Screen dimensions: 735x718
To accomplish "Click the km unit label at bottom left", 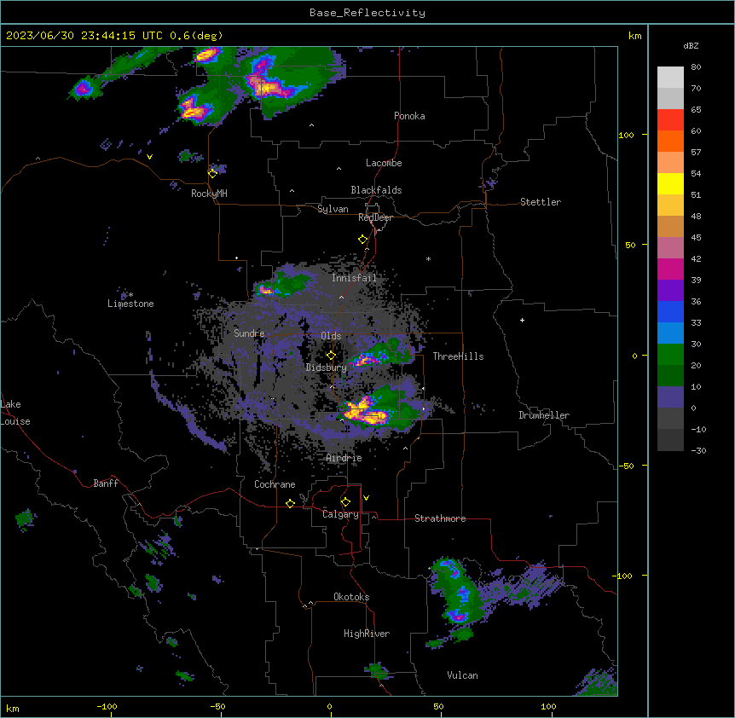I will [x=13, y=708].
